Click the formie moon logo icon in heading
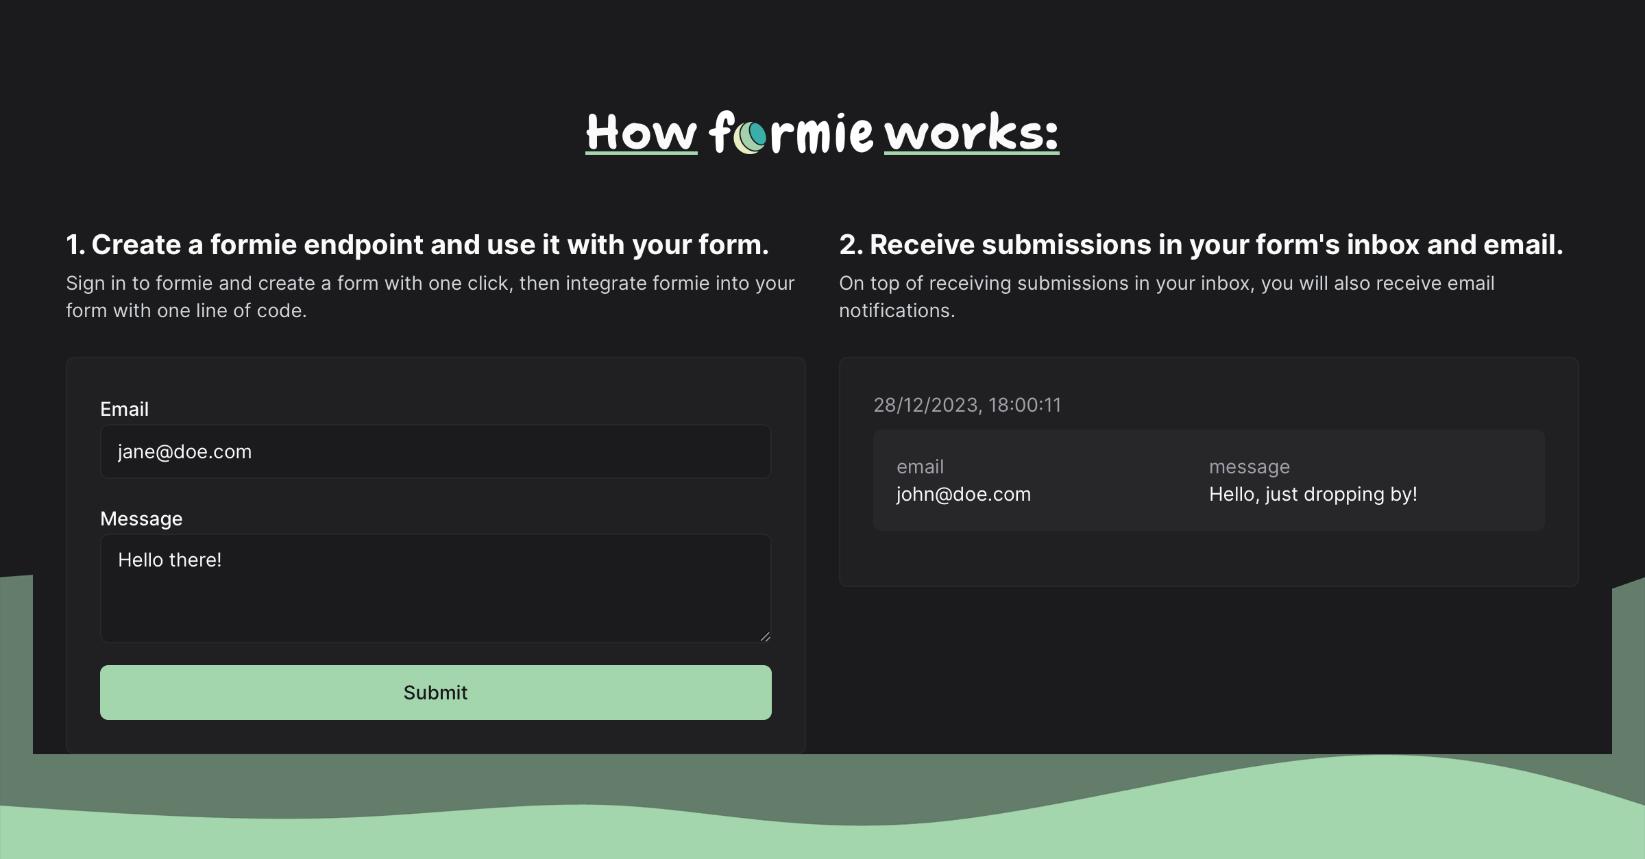This screenshot has height=859, width=1645. coord(750,137)
